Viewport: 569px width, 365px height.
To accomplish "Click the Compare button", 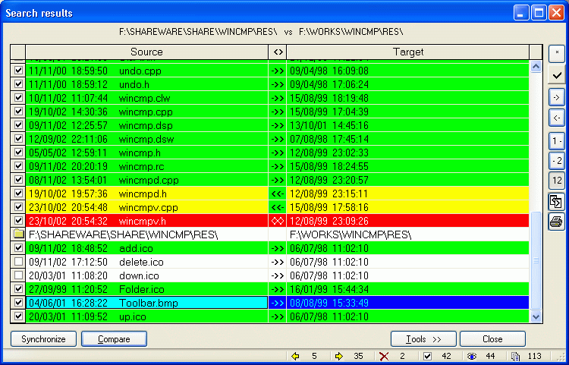I will [x=114, y=339].
